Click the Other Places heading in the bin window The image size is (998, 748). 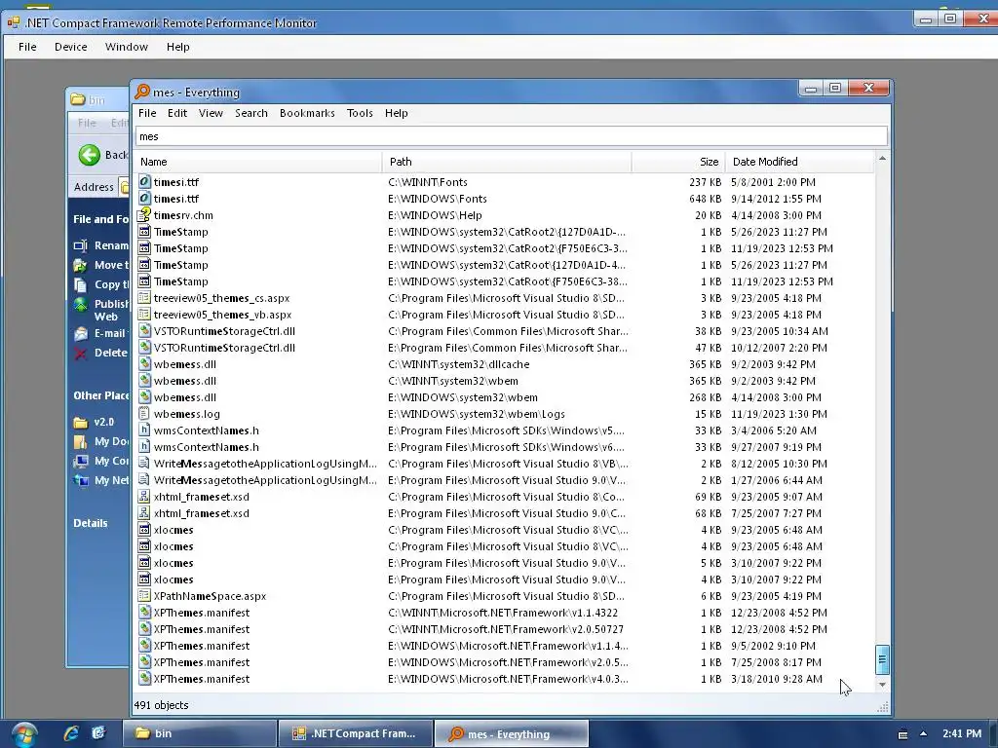100,395
